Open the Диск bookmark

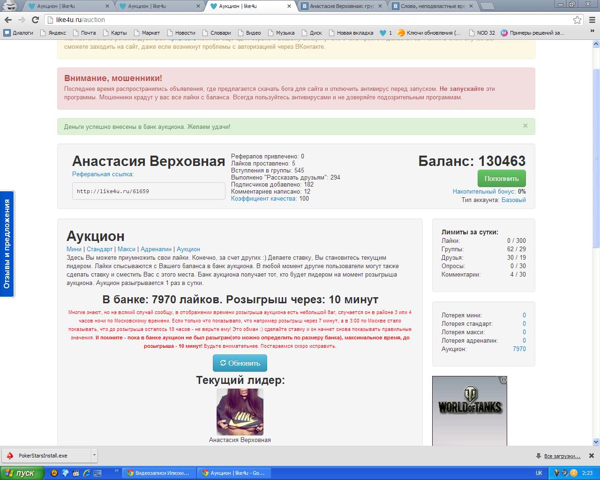[312, 33]
